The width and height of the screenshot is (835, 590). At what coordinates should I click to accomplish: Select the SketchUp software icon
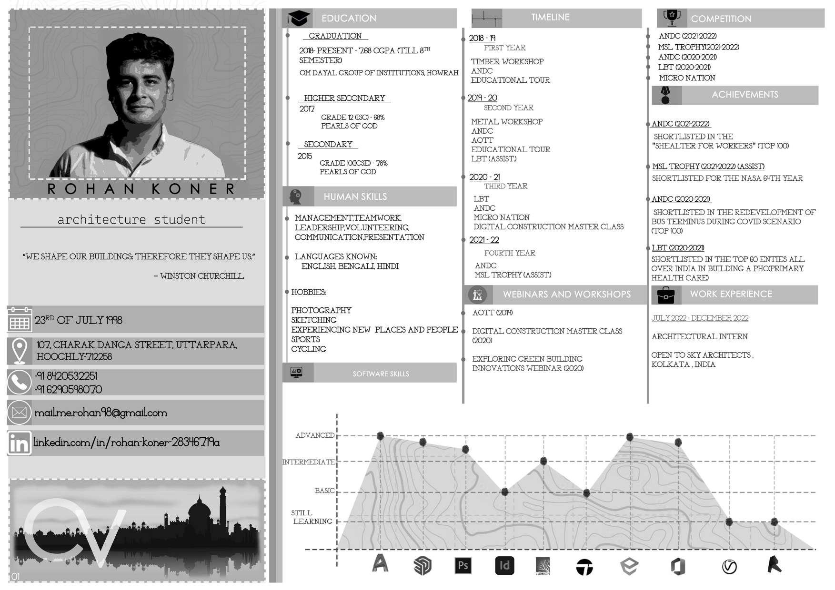tap(422, 566)
